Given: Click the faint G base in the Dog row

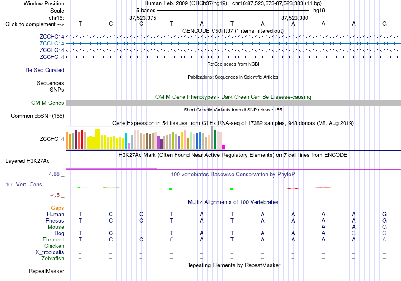Looking at the screenshot, I should coord(354,233).
